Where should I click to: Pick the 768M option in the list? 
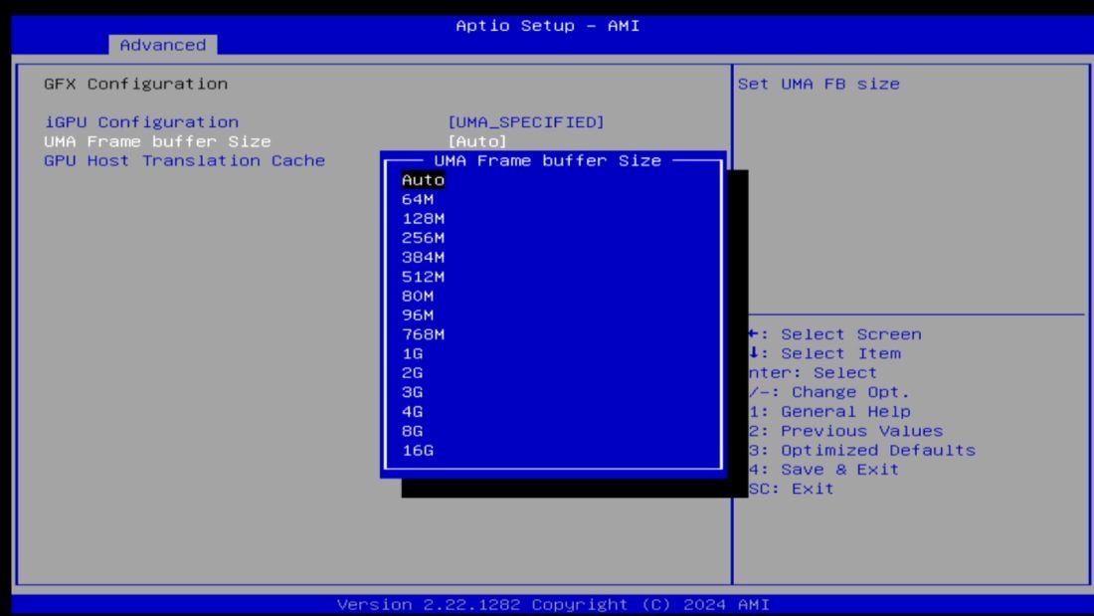(x=423, y=334)
